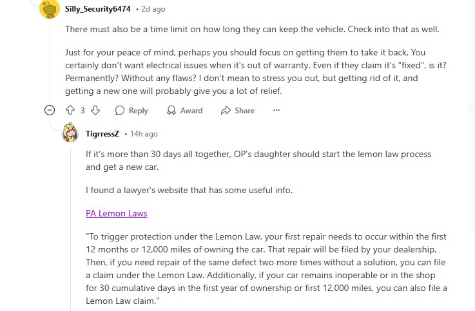The image size is (475, 311).
Task: Click the "If it's more than 30 days" paragraph
Action: 258,160
